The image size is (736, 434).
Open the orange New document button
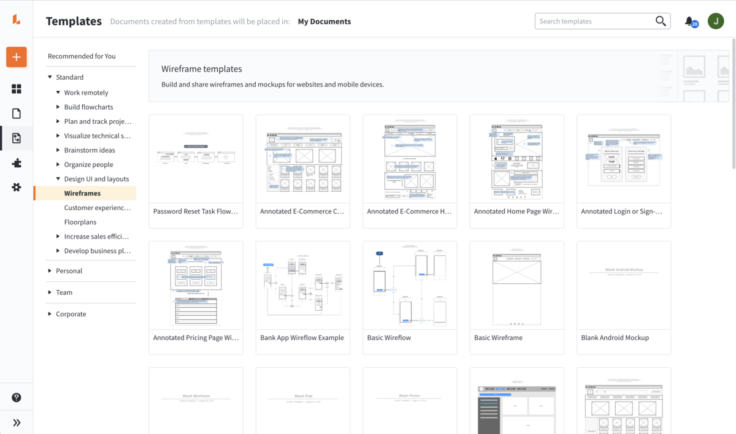coord(16,56)
